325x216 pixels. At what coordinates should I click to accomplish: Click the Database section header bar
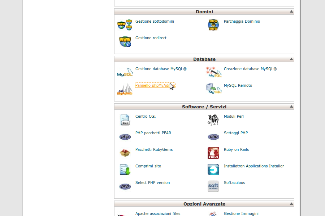pyautogui.click(x=204, y=59)
